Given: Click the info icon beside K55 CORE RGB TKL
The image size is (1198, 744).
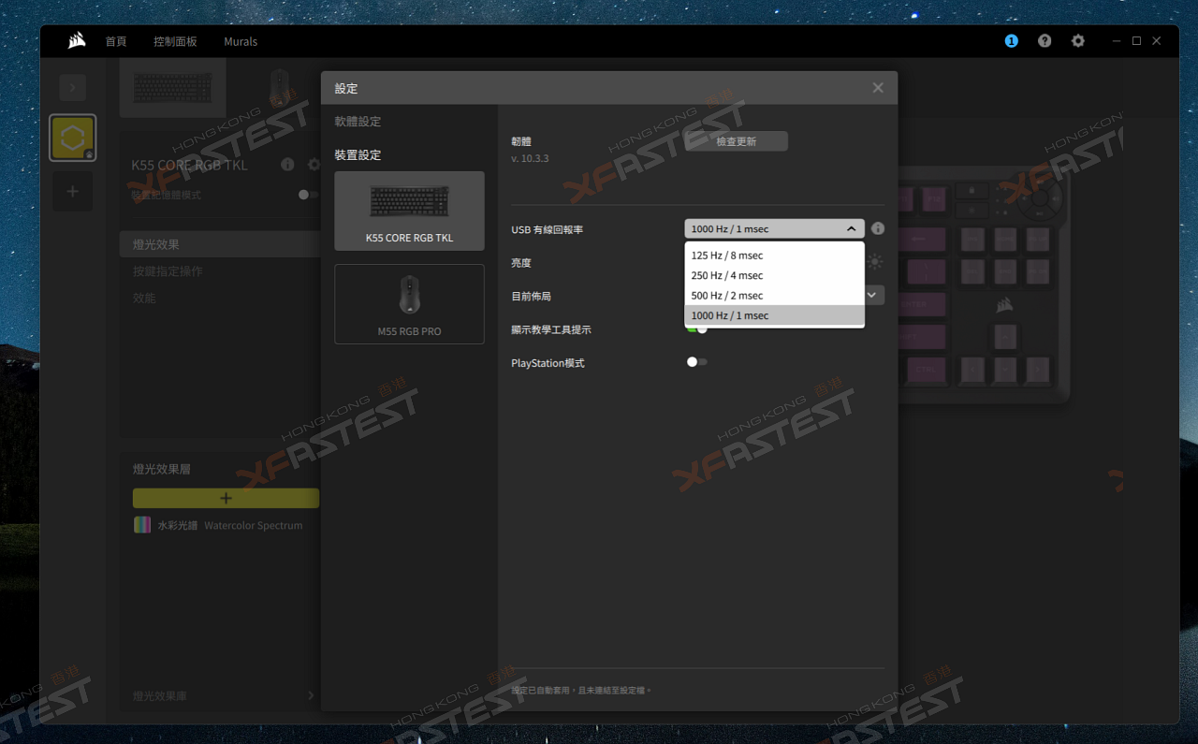Looking at the screenshot, I should tap(287, 165).
